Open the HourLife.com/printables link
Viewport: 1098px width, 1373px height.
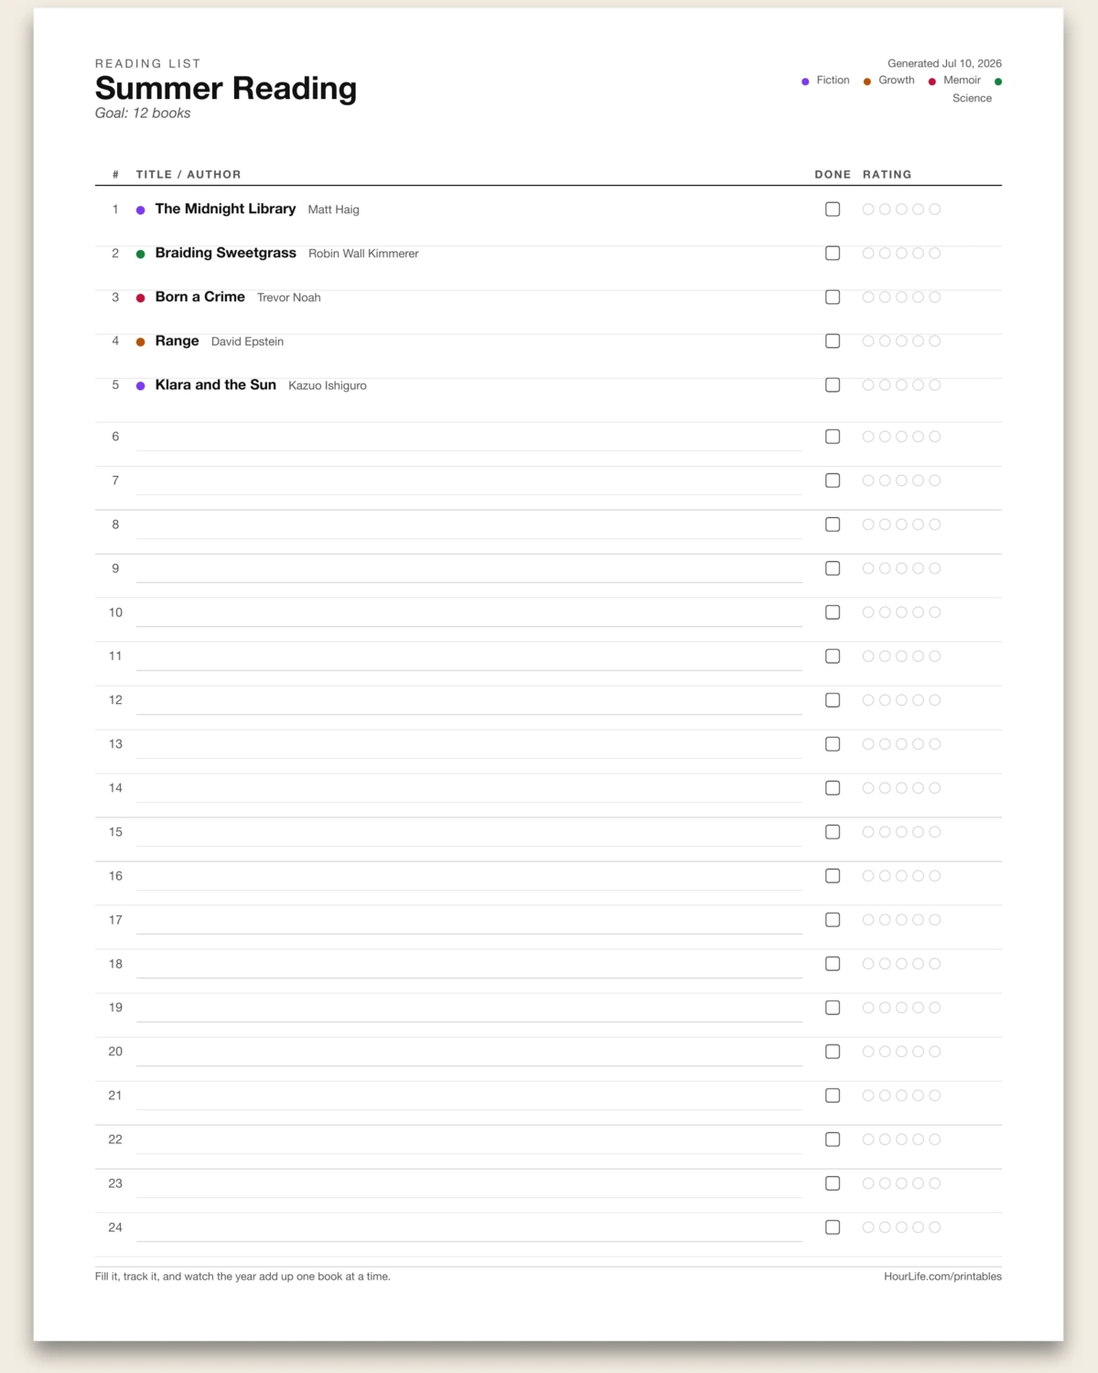(x=942, y=1277)
